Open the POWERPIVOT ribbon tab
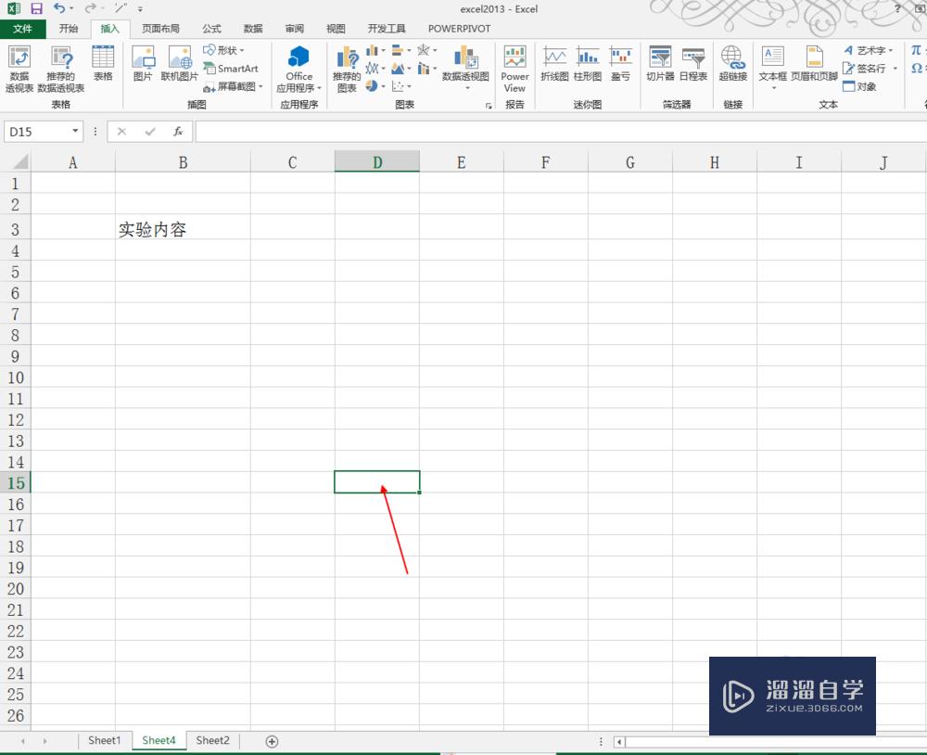This screenshot has height=755, width=927. pyautogui.click(x=459, y=28)
